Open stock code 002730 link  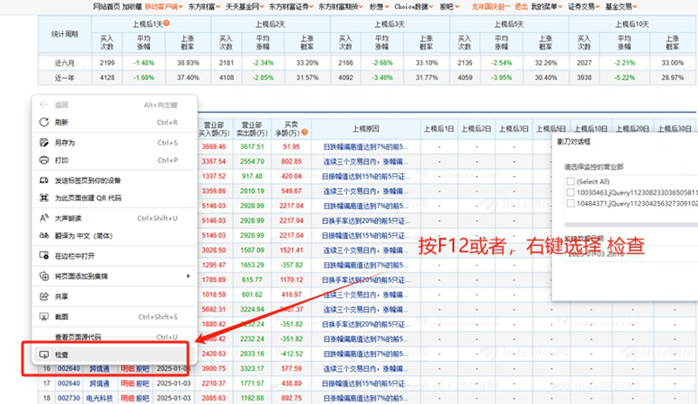click(69, 398)
